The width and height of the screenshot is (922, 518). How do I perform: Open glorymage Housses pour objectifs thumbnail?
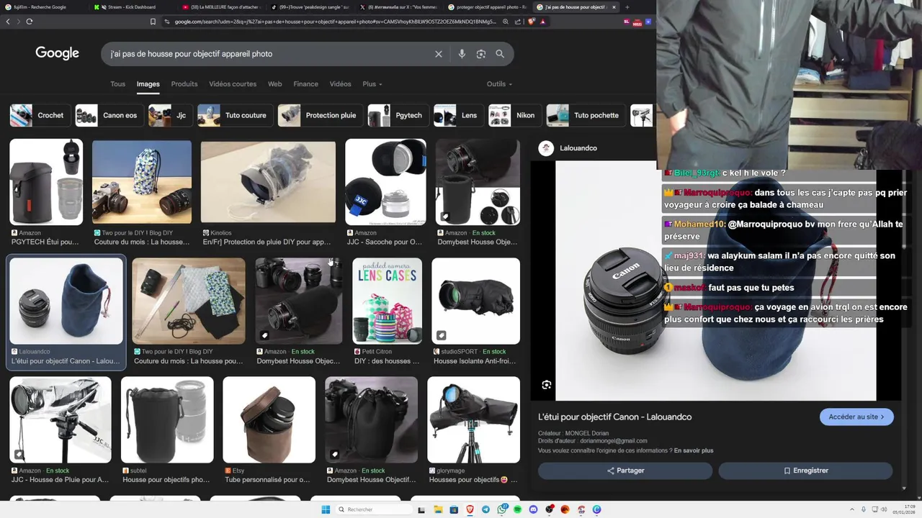473,419
